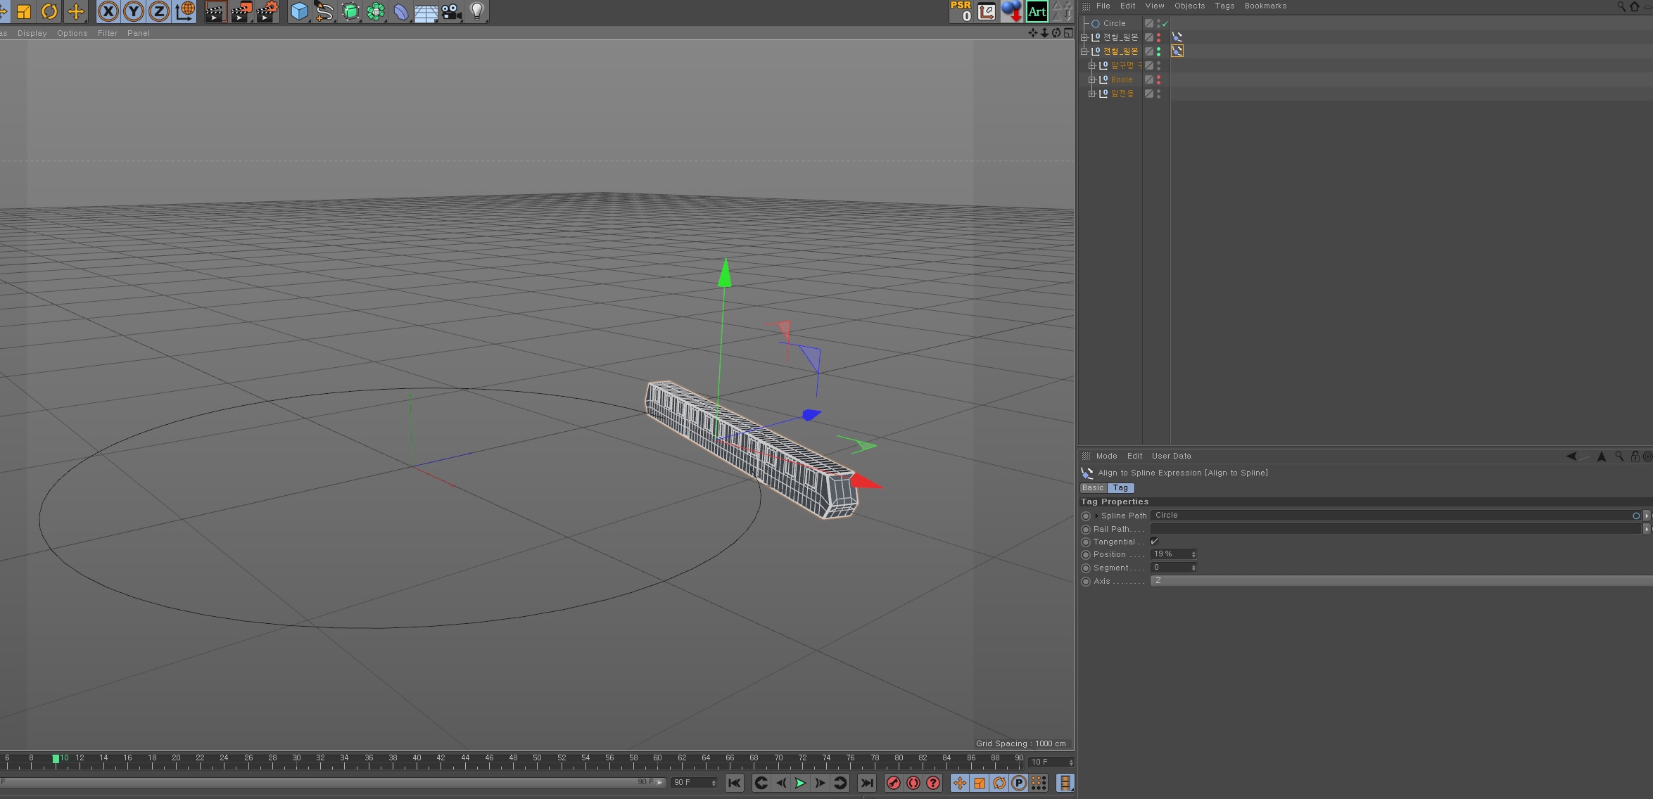Add a Camera object
Image resolution: width=1653 pixels, height=799 pixels.
pyautogui.click(x=452, y=11)
